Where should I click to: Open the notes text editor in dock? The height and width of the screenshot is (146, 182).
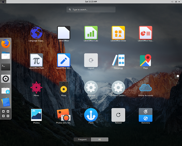(6, 102)
